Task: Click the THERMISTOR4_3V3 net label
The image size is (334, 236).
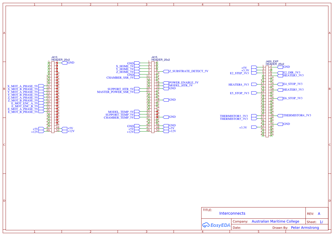Action: (x=297, y=116)
